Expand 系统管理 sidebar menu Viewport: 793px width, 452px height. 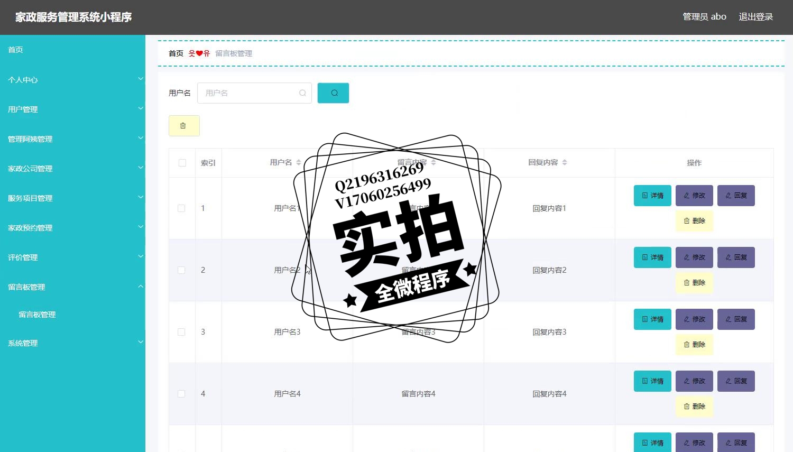click(72, 343)
